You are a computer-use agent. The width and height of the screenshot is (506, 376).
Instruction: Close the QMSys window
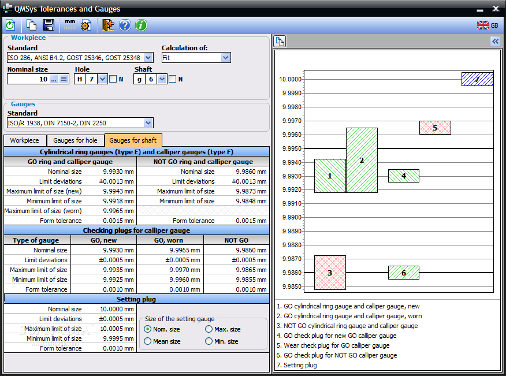496,9
